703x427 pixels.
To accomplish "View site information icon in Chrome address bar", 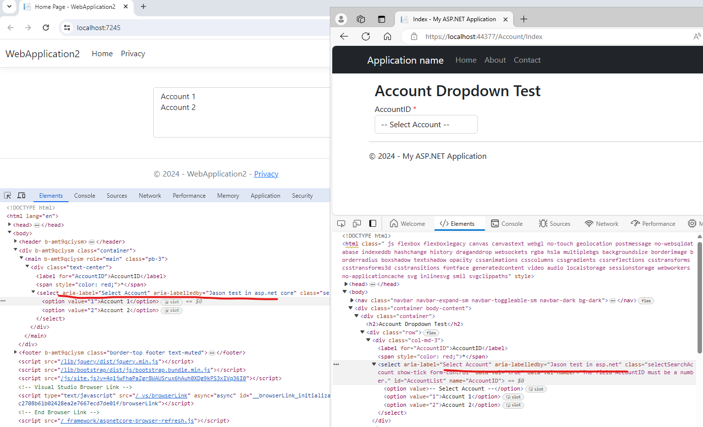I will tap(67, 28).
